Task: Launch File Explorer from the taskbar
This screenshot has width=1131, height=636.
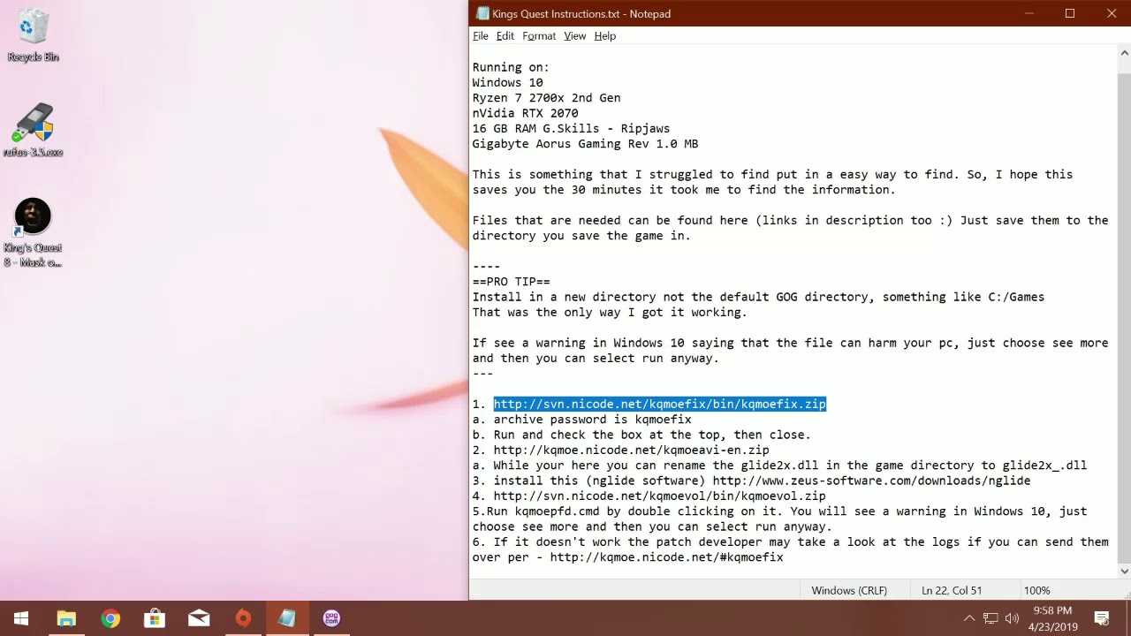Action: pyautogui.click(x=66, y=618)
